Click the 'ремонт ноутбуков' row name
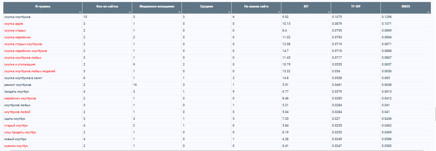Viewport: 436px width, 151px height. [x=18, y=85]
